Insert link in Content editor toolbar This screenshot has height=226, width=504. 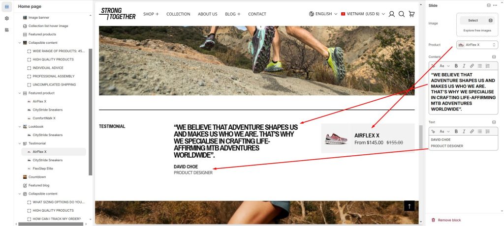click(x=472, y=66)
